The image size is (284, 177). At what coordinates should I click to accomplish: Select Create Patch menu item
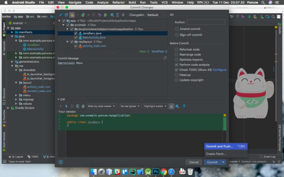[x=226, y=154]
